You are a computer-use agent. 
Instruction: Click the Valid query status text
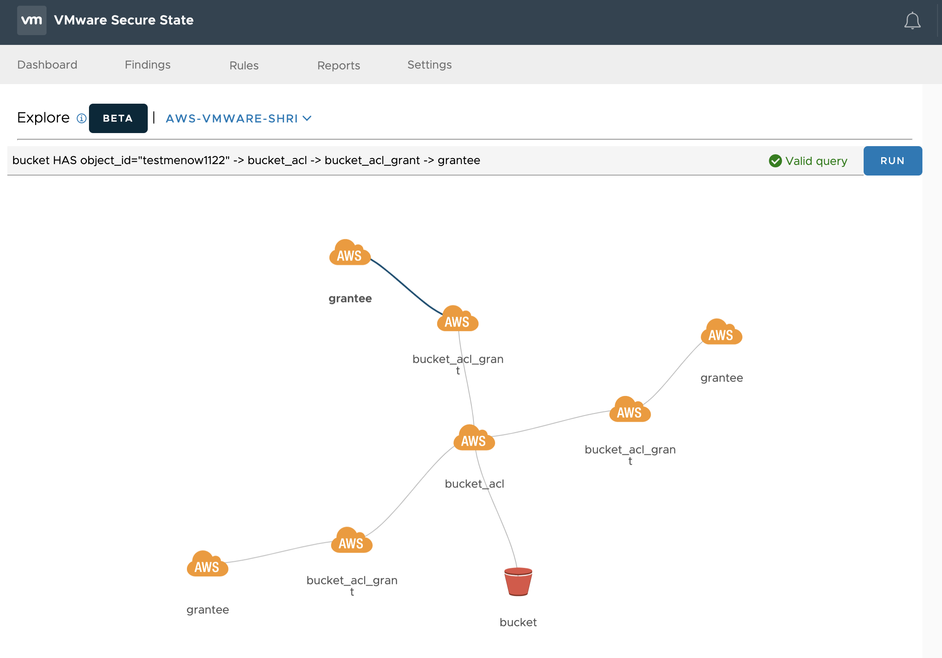click(816, 161)
